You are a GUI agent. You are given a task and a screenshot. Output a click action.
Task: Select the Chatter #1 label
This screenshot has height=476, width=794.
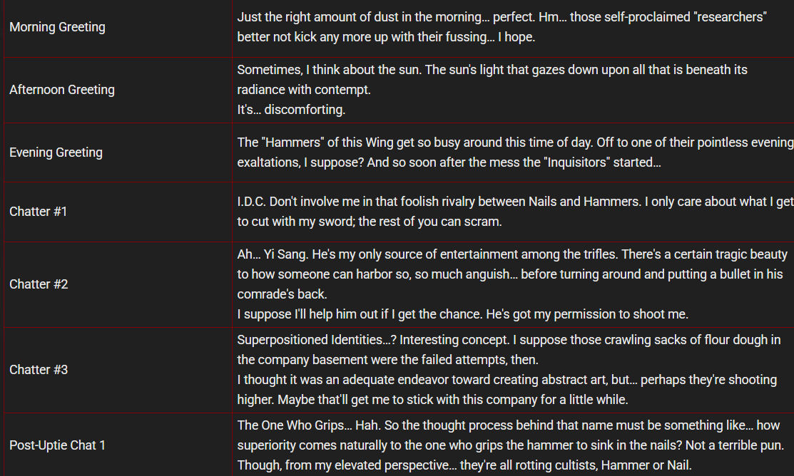[39, 212]
